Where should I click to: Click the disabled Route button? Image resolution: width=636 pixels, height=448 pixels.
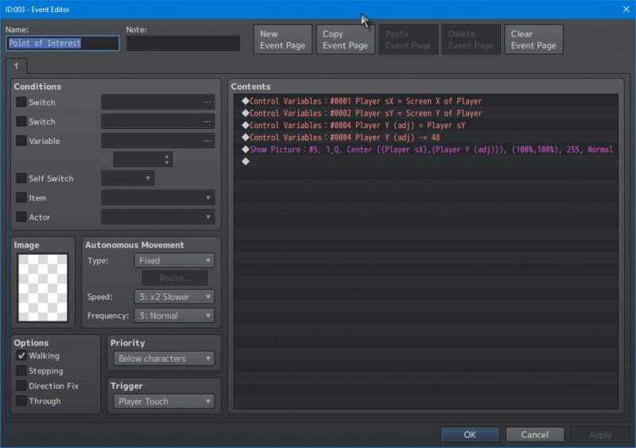pos(175,279)
